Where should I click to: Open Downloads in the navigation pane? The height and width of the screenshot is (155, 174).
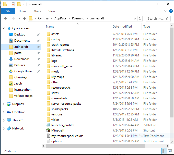point(22,59)
